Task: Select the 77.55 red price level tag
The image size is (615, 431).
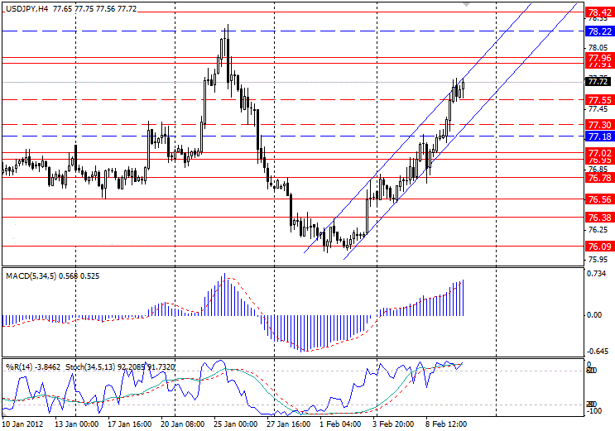Action: point(598,99)
